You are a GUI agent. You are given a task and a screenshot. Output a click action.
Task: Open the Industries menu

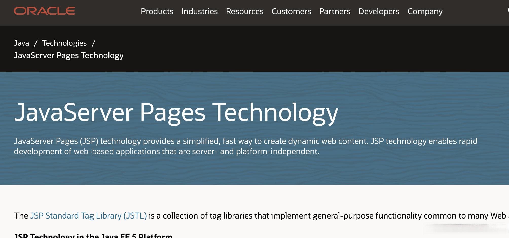199,11
